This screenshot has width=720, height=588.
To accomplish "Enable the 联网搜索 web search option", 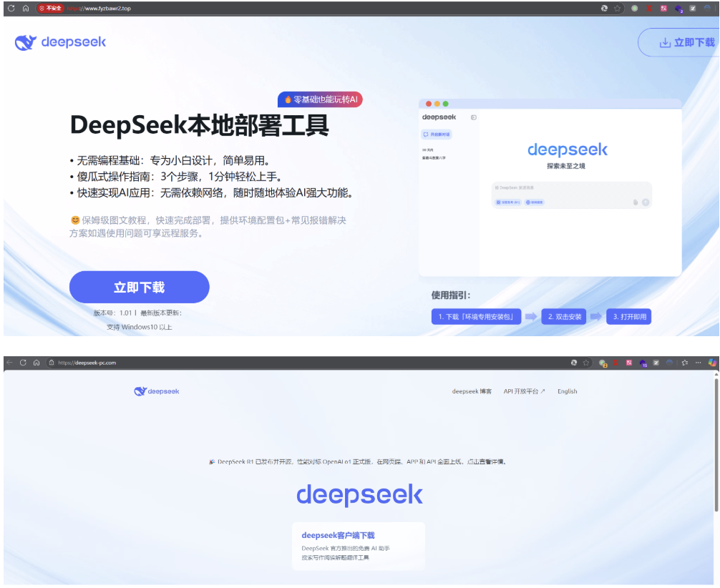I will click(535, 202).
